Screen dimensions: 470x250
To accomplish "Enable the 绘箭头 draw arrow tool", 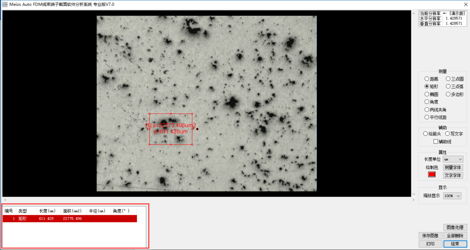I will pos(425,134).
